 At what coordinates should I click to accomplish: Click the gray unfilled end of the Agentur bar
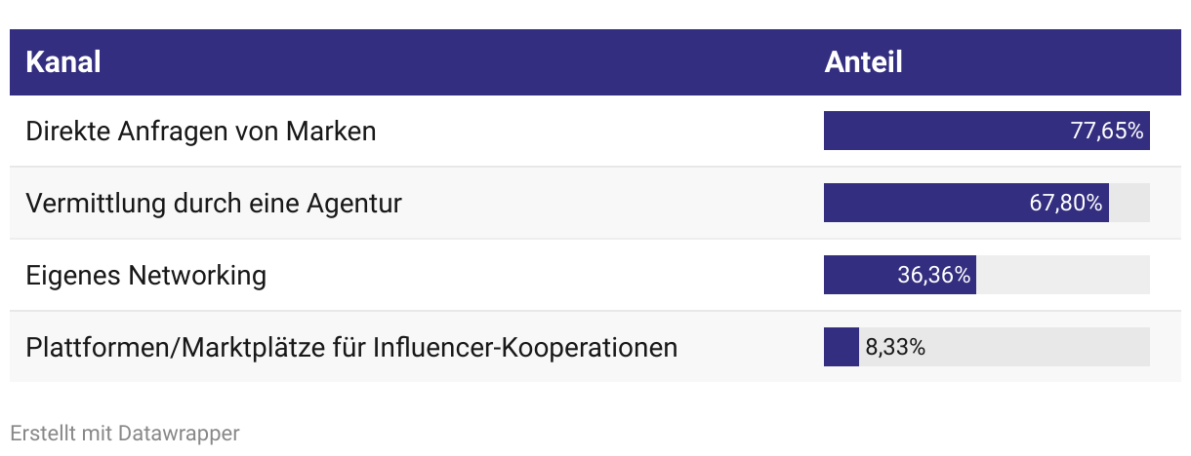click(x=1129, y=203)
